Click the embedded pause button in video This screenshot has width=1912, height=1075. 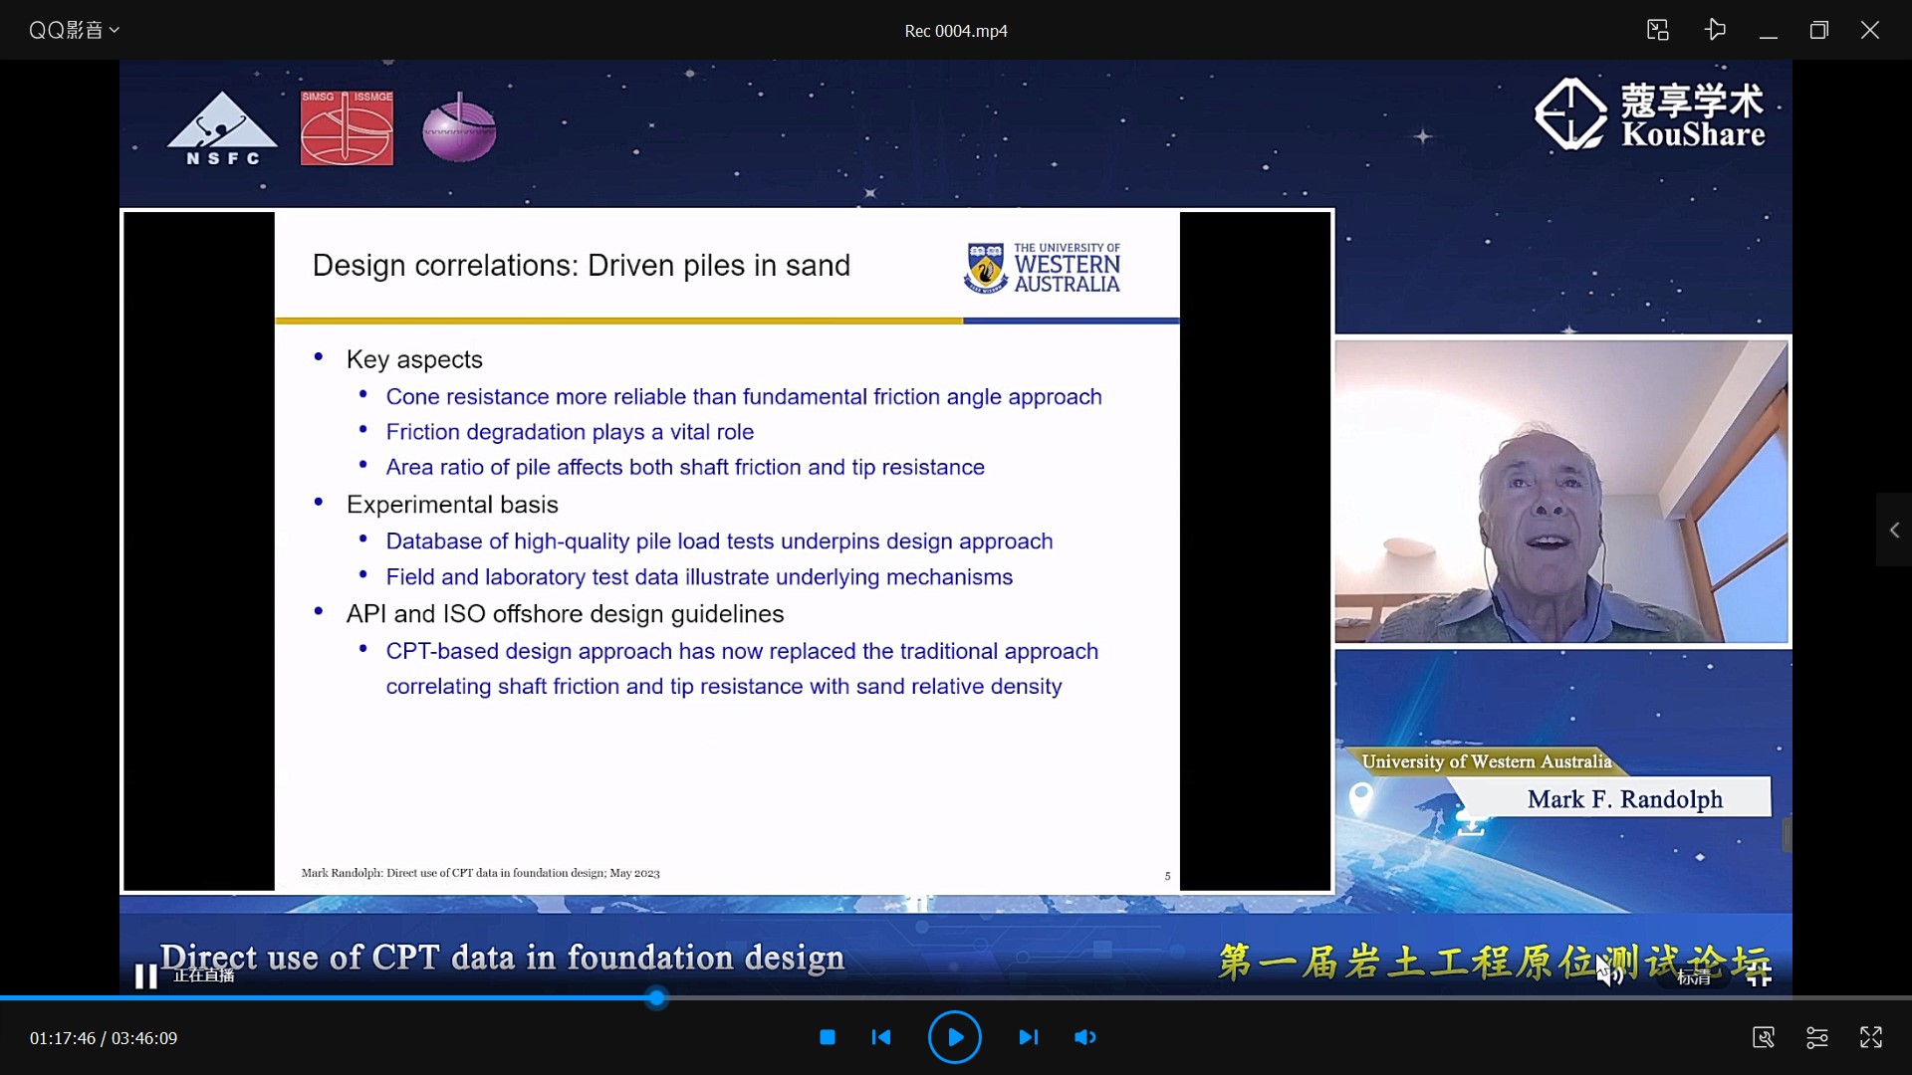click(x=146, y=976)
